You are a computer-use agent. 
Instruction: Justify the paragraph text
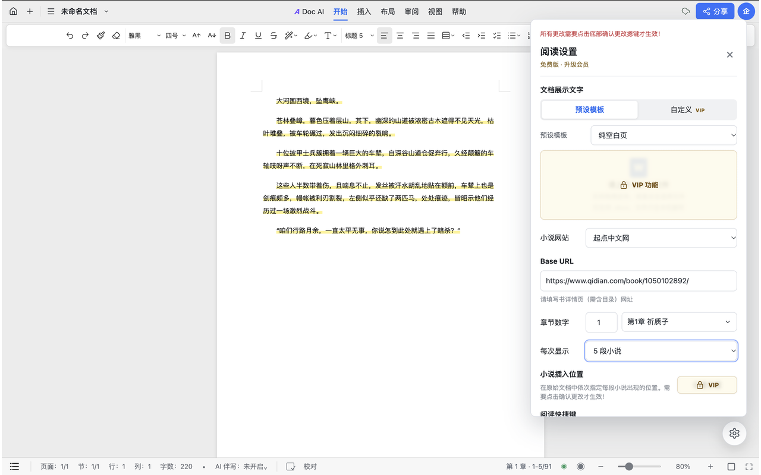coord(431,36)
